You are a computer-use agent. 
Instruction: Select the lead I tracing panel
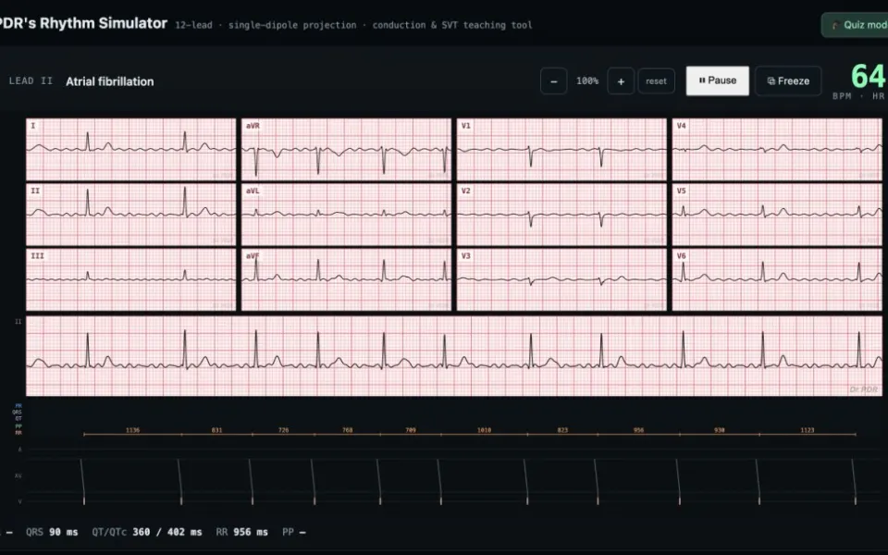[130, 150]
